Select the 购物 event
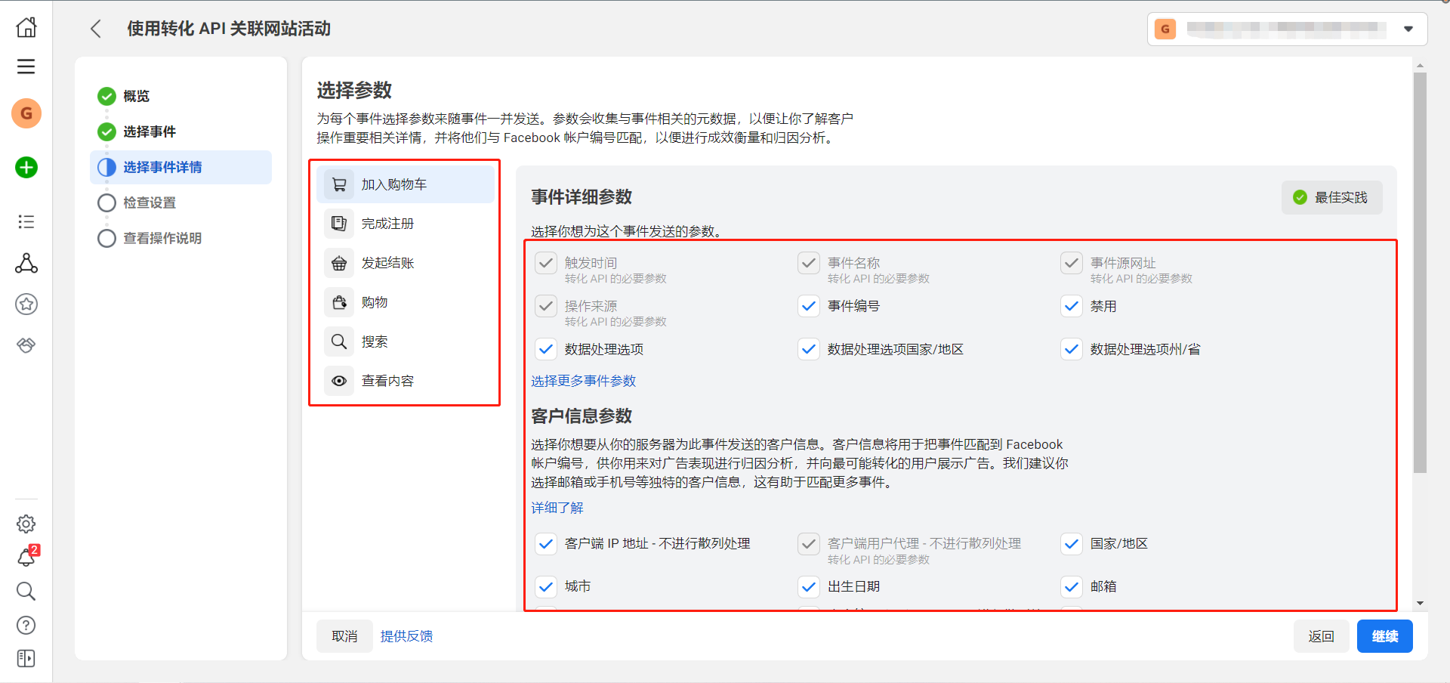 pyautogui.click(x=406, y=302)
